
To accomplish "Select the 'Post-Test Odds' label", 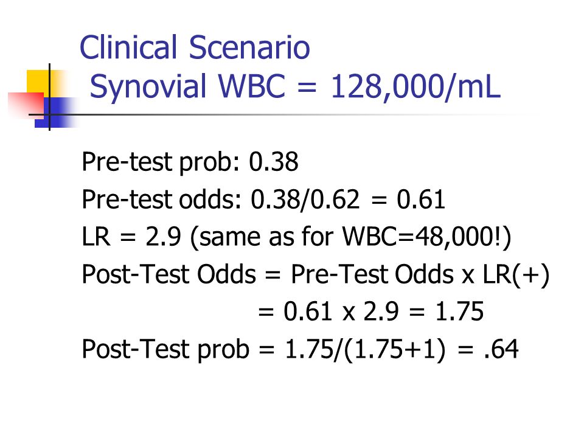I will (x=169, y=274).
